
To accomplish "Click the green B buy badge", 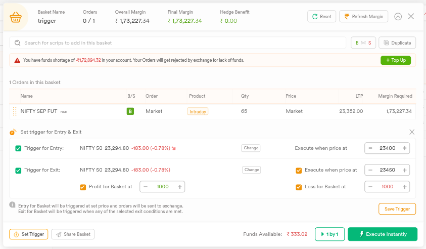I will click(130, 111).
